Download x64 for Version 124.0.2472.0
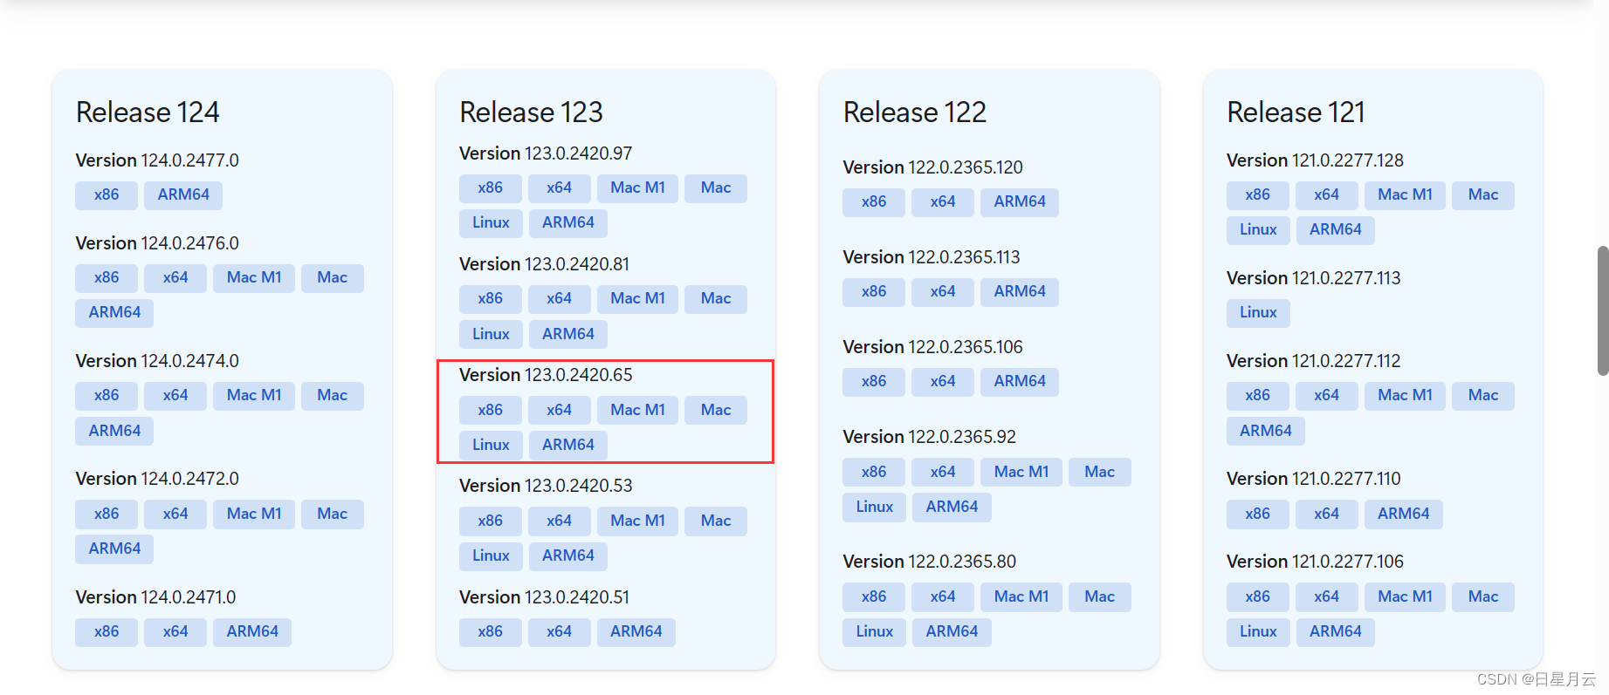Image resolution: width=1609 pixels, height=695 pixels. (x=175, y=514)
